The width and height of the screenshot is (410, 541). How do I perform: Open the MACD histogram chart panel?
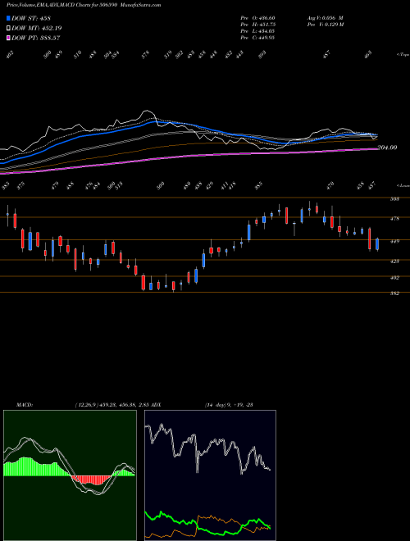click(70, 475)
